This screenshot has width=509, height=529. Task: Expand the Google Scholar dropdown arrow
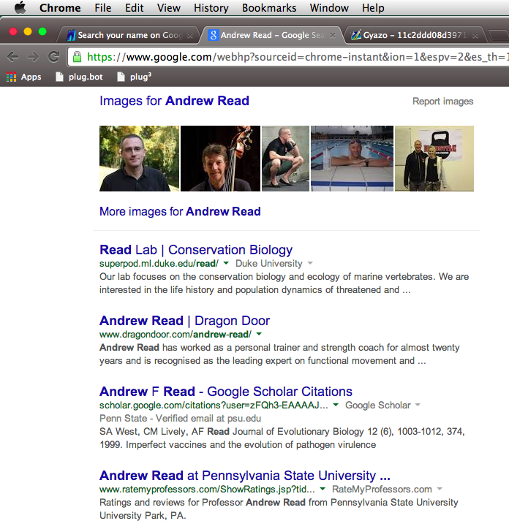tap(418, 405)
